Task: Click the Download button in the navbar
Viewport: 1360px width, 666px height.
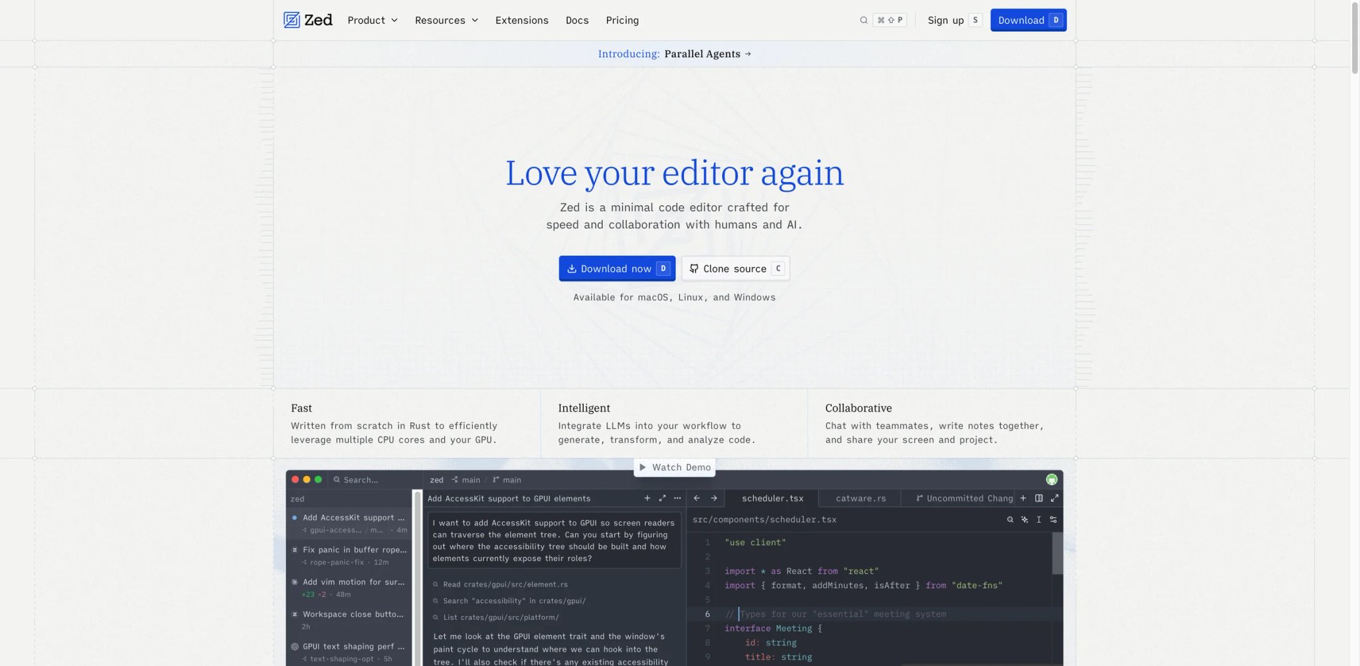Action: pos(1028,20)
